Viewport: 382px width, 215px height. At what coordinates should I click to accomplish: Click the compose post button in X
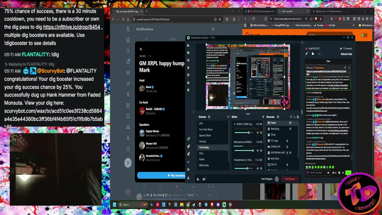[128, 163]
